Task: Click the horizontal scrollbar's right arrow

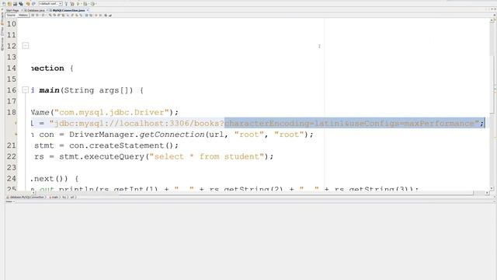Action: click(487, 193)
